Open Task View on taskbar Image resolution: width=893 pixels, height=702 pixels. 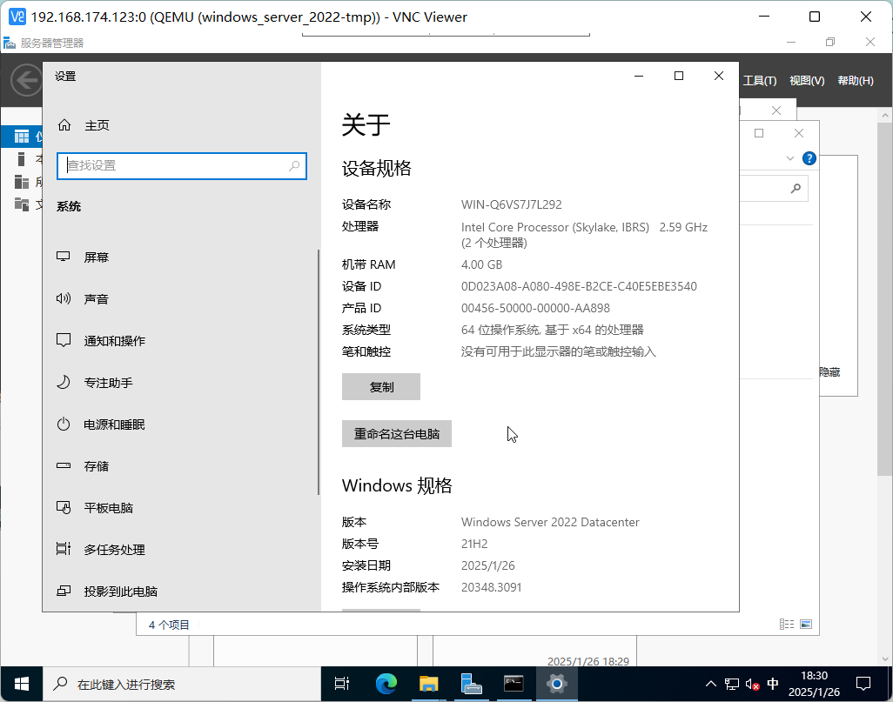[x=342, y=684]
